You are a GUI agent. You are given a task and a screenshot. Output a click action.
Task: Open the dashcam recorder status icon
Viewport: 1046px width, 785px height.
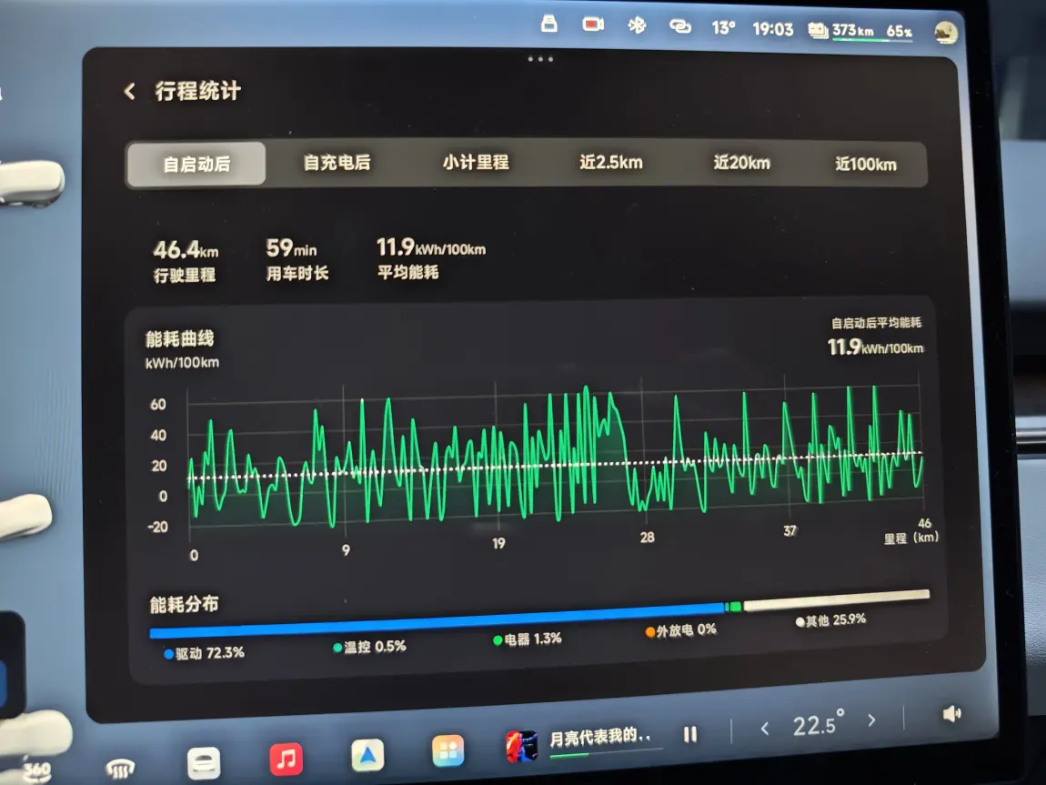click(594, 25)
